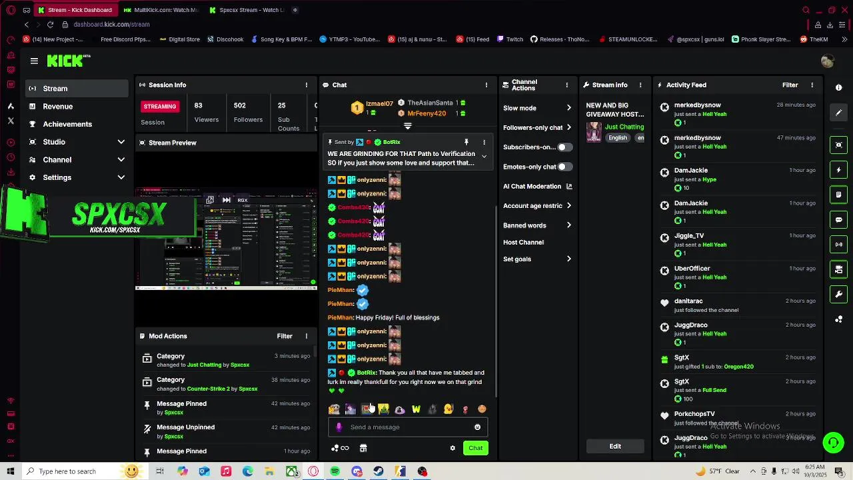Open chat settings gear icon
The height and width of the screenshot is (480, 853).
pyautogui.click(x=452, y=448)
